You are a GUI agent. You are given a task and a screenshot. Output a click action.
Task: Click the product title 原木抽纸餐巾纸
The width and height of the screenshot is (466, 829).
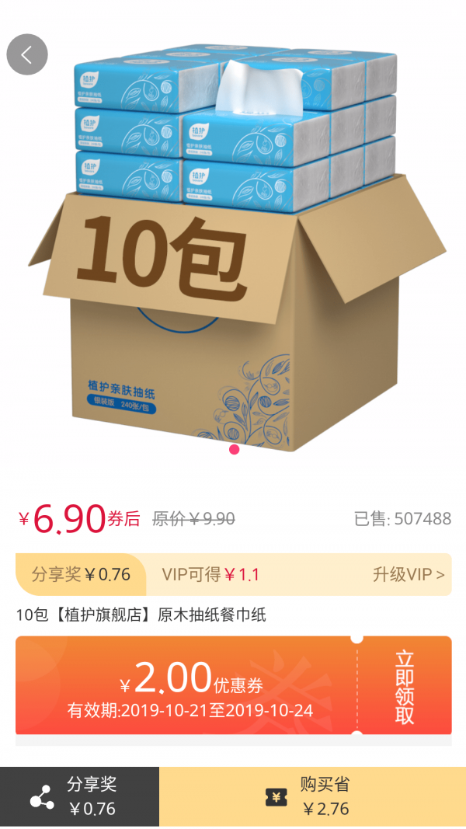pos(212,615)
